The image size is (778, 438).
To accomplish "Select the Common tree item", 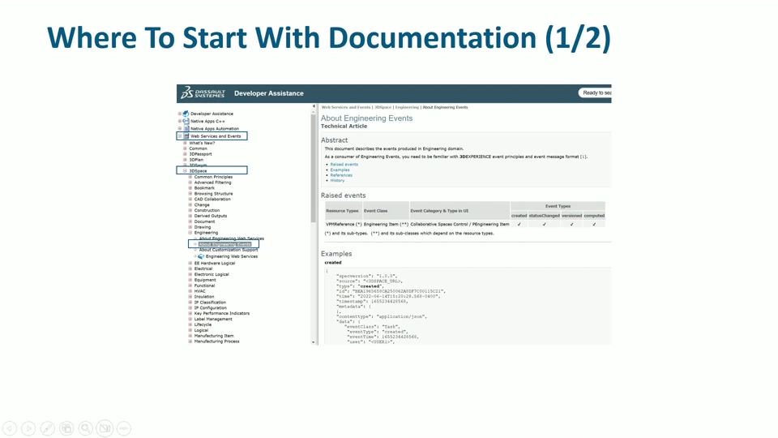I will [x=198, y=148].
